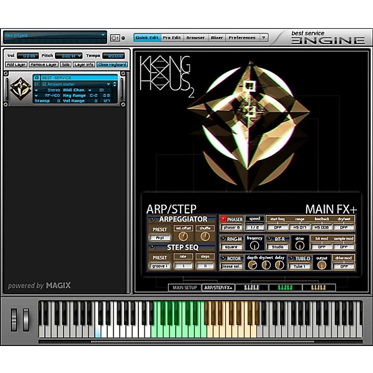
Task: Click the Add Layer button
Action: click(x=16, y=65)
